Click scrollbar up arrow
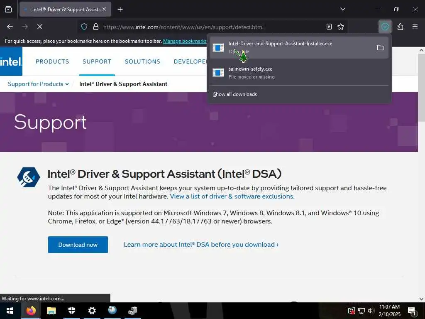The height and width of the screenshot is (319, 425). coord(421,50)
